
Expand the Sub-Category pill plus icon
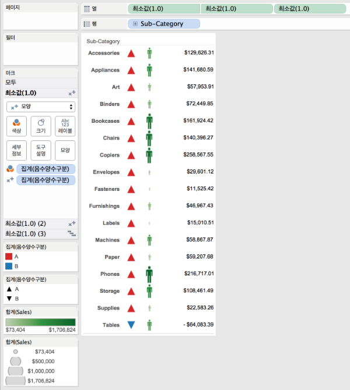(135, 24)
